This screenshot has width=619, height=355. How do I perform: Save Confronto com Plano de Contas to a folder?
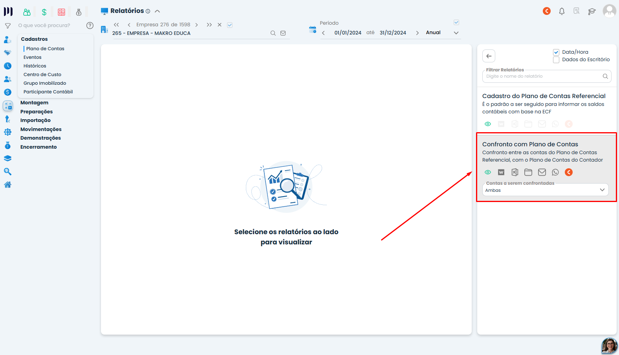coord(528,172)
